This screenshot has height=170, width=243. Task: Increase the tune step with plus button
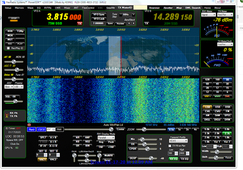pos(134,14)
